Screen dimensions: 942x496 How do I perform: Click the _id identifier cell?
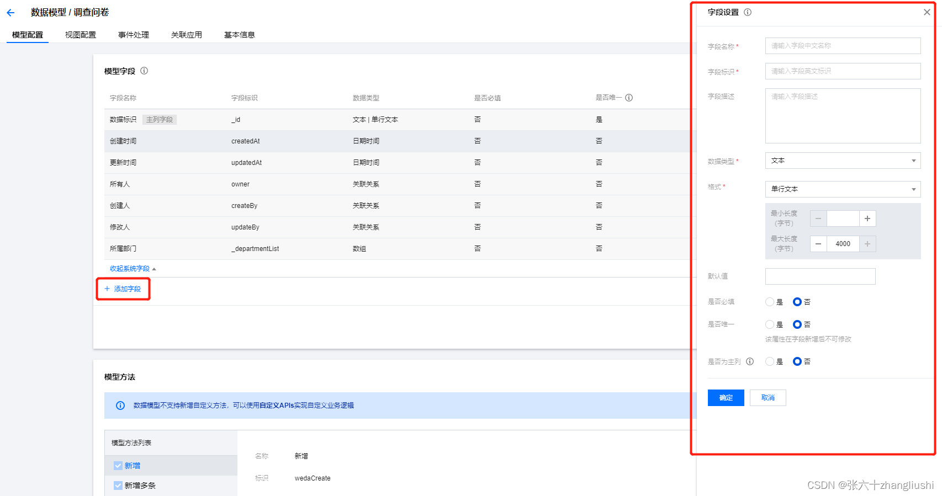[x=236, y=120]
